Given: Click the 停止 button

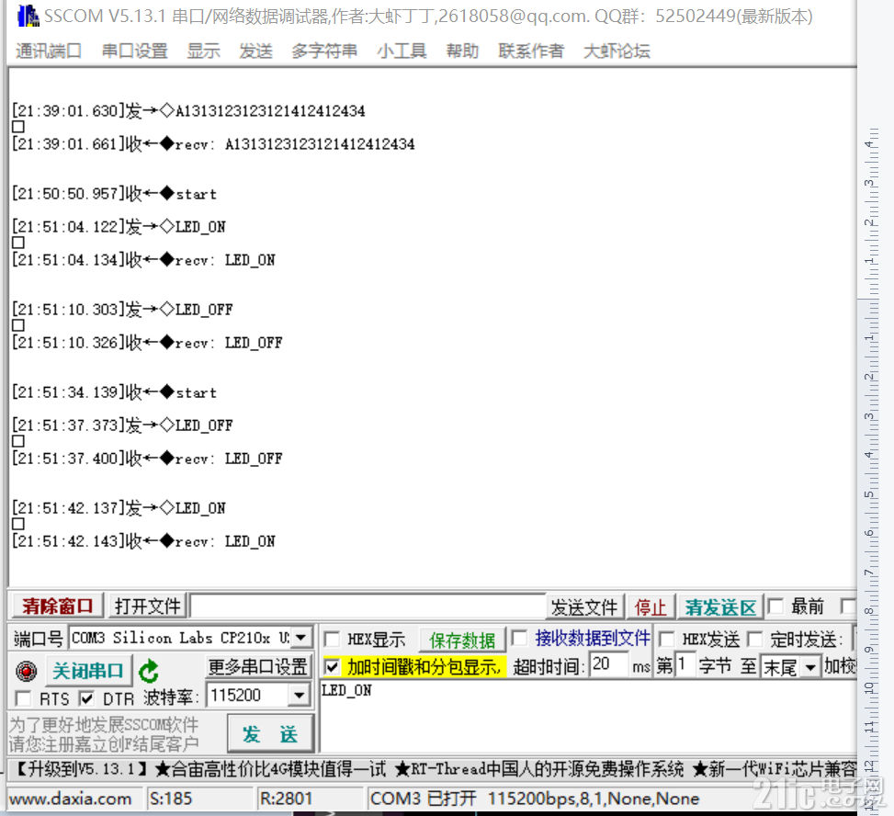Looking at the screenshot, I should point(650,606).
